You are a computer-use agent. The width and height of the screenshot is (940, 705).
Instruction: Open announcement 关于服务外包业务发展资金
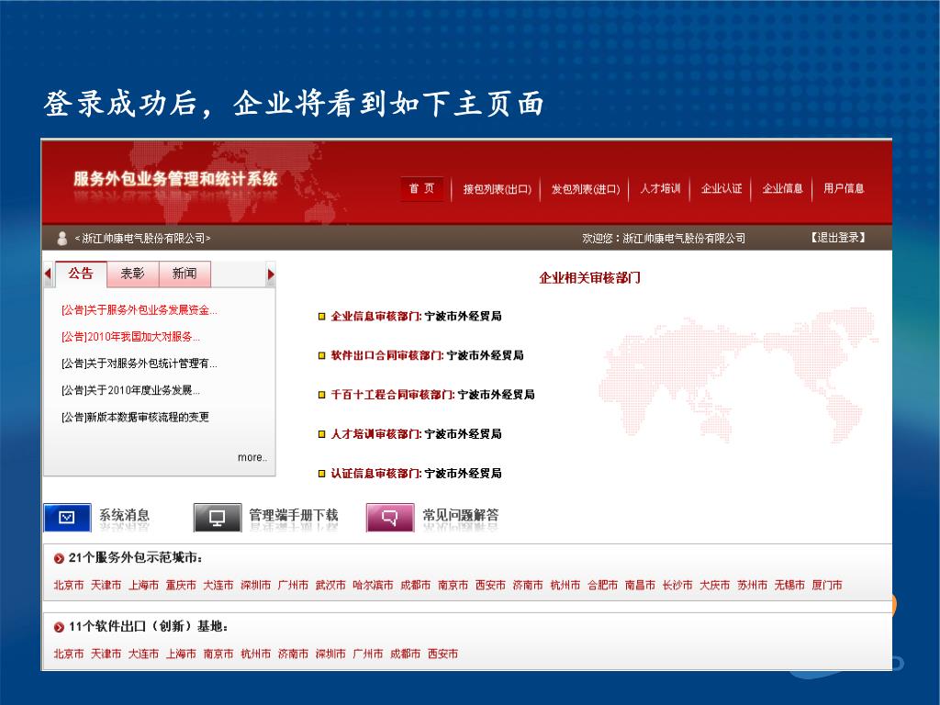[x=140, y=310]
